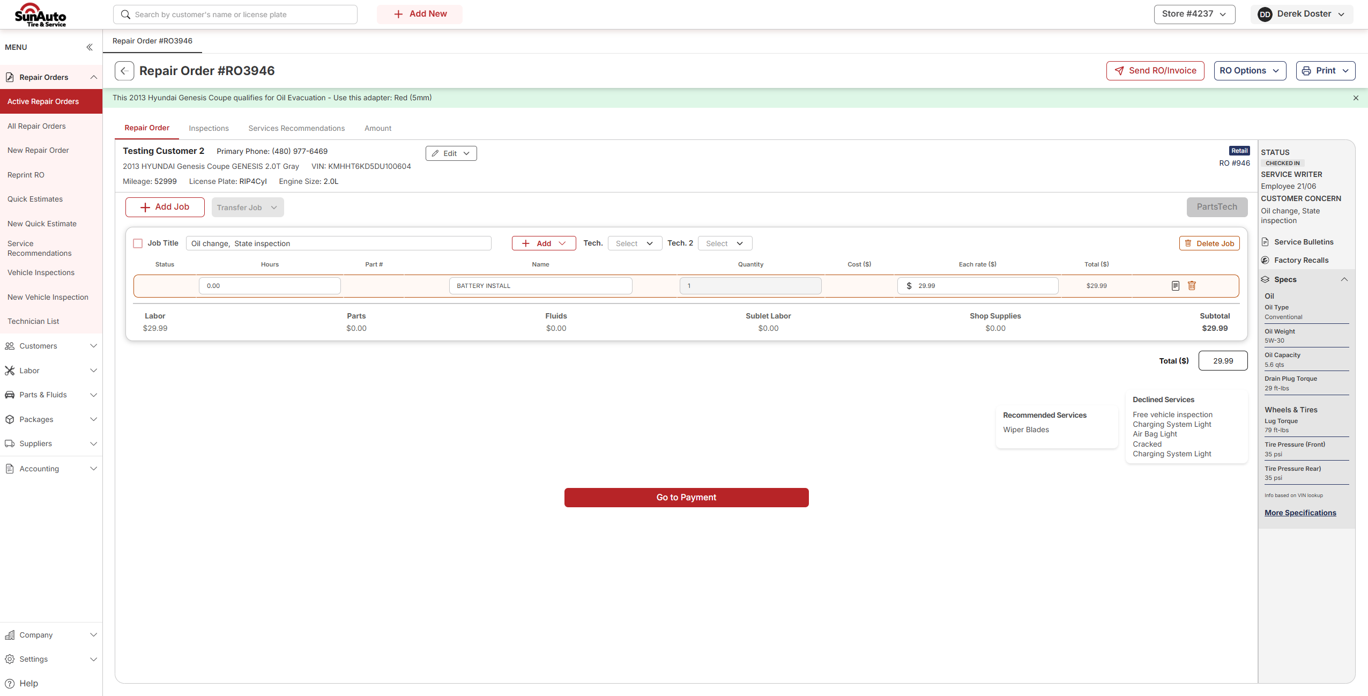Open All Repair Orders in sidebar
The image size is (1368, 696).
[x=36, y=126]
